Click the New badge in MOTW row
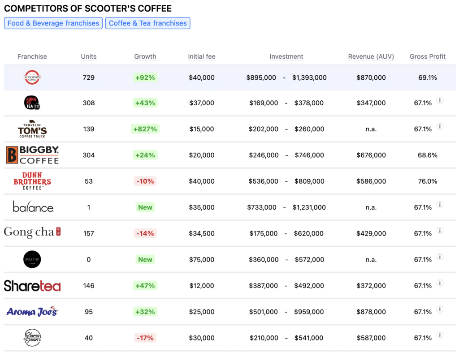Viewport: 459px width, 357px height. (x=145, y=259)
